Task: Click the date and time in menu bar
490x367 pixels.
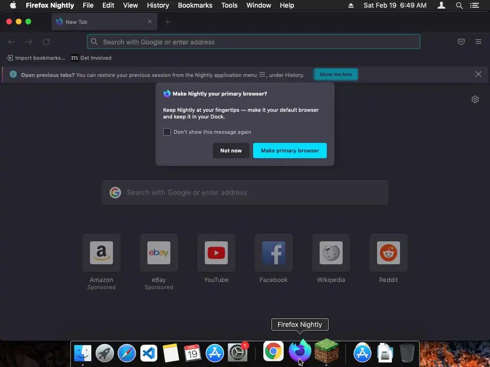Action: [395, 5]
